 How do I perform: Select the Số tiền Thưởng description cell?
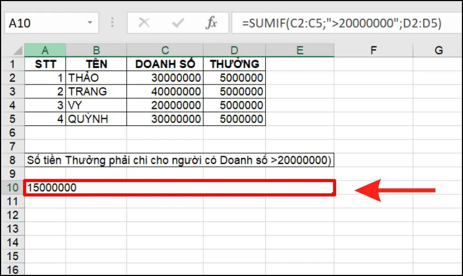pos(179,160)
